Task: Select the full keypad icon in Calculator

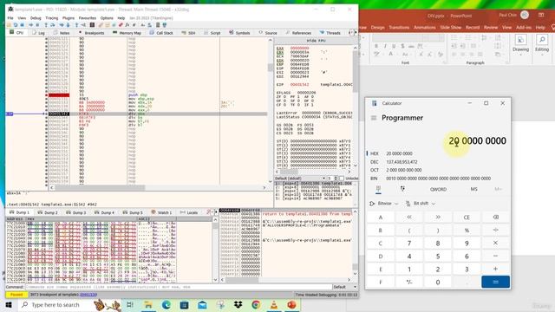Action: (x=378, y=189)
